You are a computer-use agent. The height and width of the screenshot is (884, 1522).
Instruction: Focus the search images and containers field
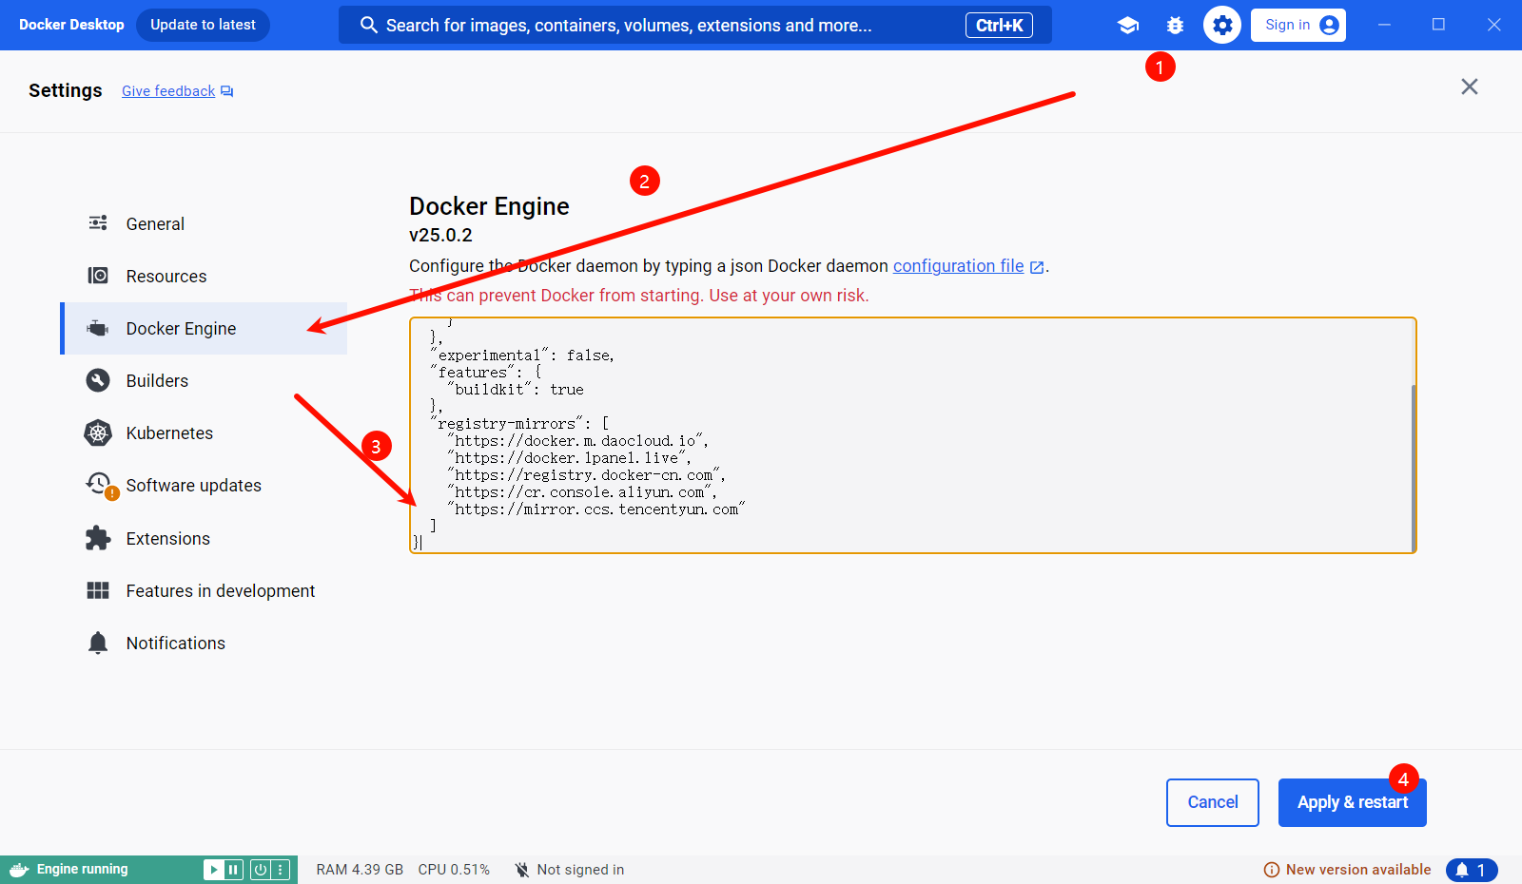[695, 25]
